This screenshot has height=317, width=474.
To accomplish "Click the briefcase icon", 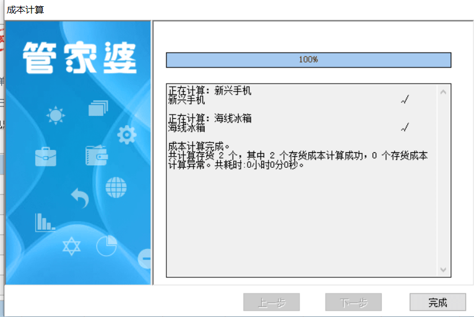I will coord(46,156).
